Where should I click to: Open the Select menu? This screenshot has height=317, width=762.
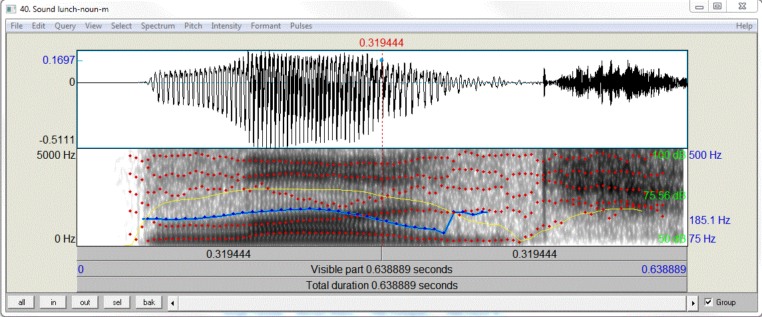coord(121,26)
